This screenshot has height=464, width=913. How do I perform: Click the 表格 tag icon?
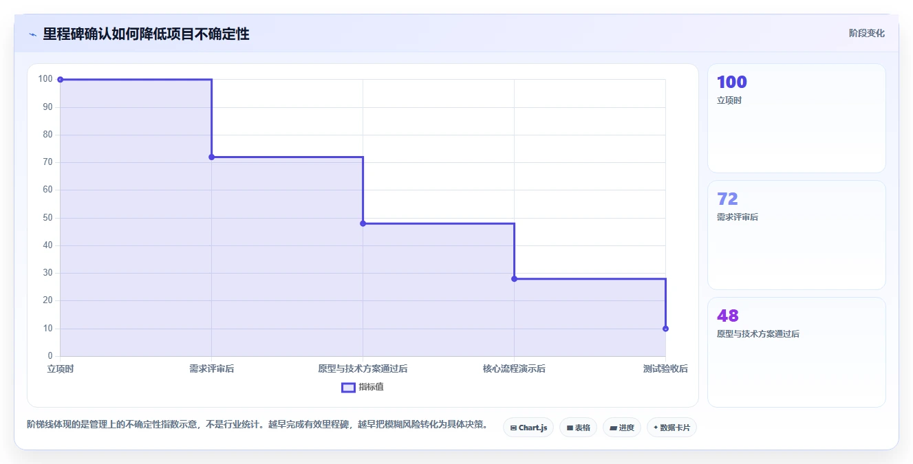[x=570, y=428]
